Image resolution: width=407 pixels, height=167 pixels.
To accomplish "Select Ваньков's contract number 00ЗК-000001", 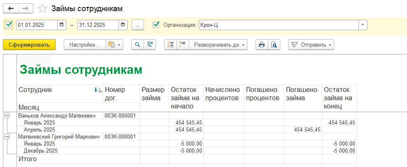I will 121,116.
